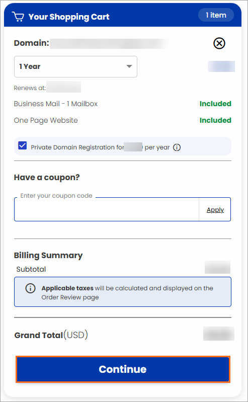
Task: Click Included label for One Page Website
Action: [215, 120]
